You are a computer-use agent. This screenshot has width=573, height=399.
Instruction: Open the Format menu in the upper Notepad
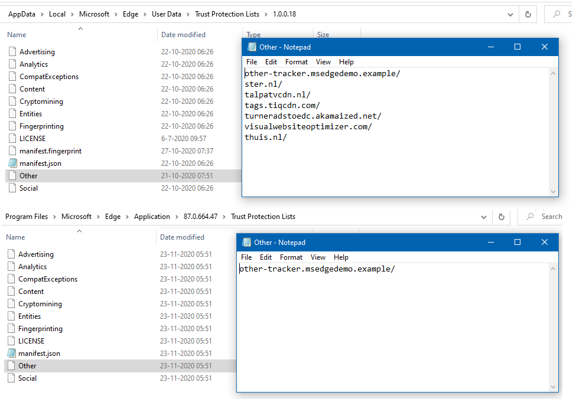(x=297, y=62)
